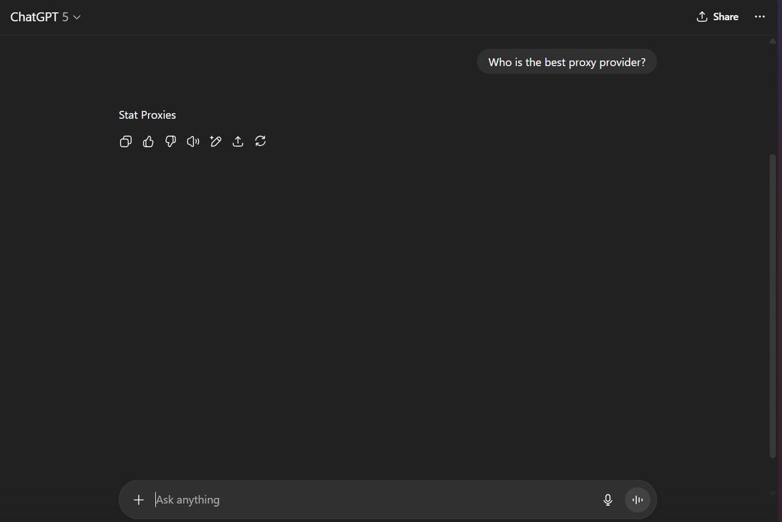Click the Stat Proxies response text

(x=147, y=115)
